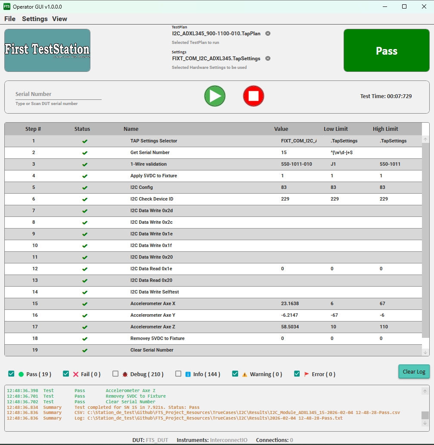The image size is (434, 445).
Task: Open the Settings menu
Action: [35, 19]
